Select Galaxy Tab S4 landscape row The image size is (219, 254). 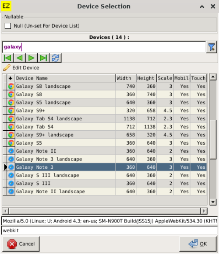pyautogui.click(x=105, y=118)
